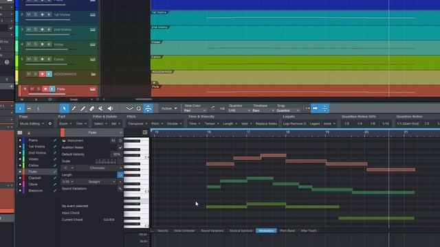The width and height of the screenshot is (440, 247).
Task: Toggle Clarinet visibility dot in track list
Action: coord(20,178)
